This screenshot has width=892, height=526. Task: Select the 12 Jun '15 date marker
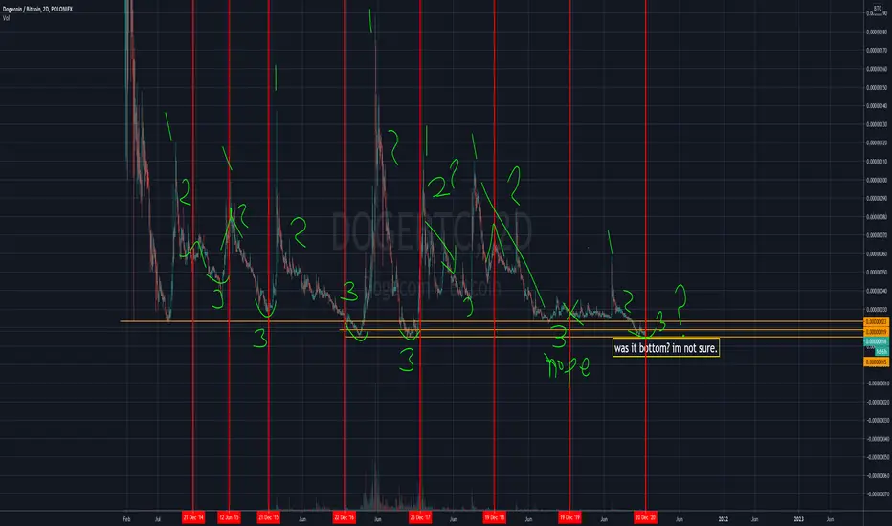coord(230,517)
